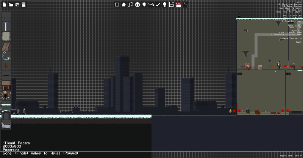The height and width of the screenshot is (158, 303).
Task: Open the level properties list icon
Action: pyautogui.click(x=23, y=5)
